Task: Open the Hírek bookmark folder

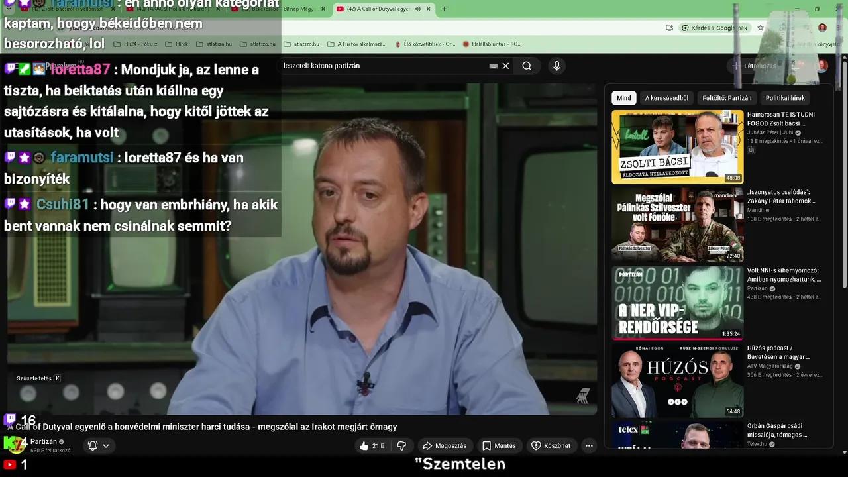Action: [177, 44]
